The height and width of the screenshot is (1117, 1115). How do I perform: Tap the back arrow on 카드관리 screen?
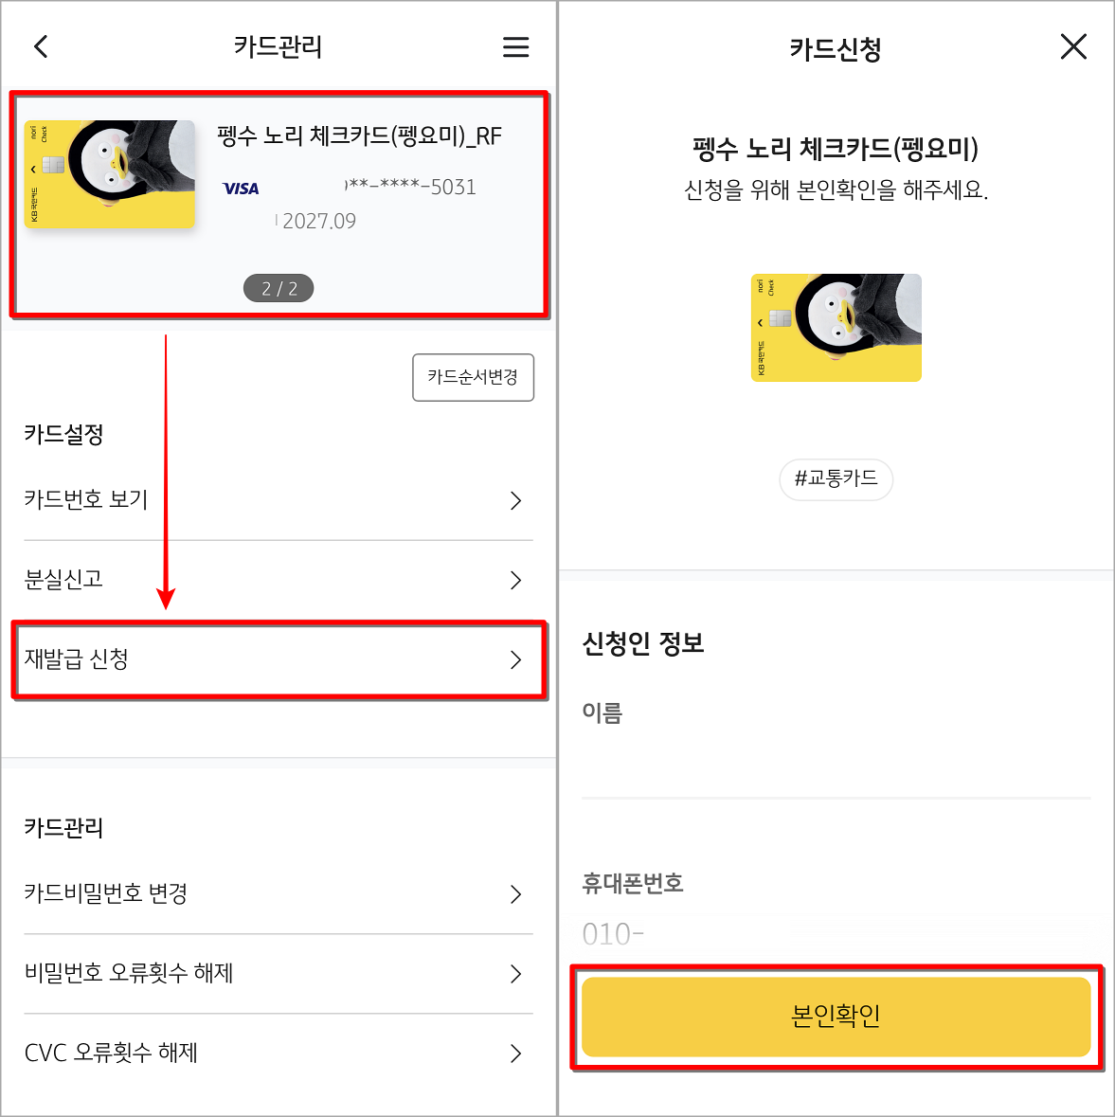[x=40, y=45]
